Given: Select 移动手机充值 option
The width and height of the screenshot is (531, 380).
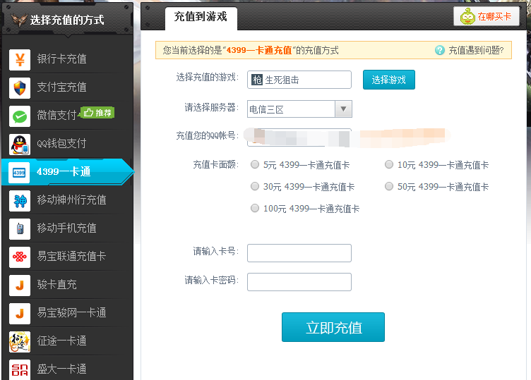Looking at the screenshot, I should (67, 228).
